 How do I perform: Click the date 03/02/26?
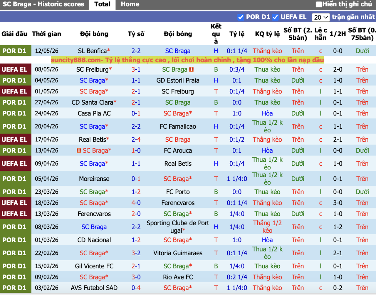46,288
